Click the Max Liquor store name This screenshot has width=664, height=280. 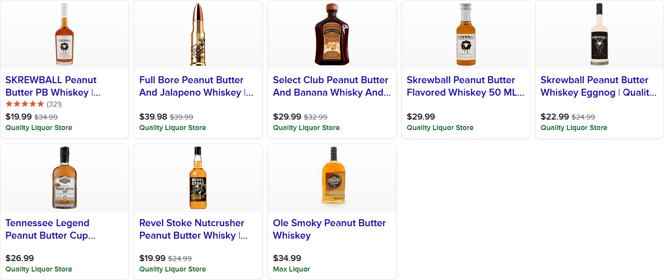coord(291,269)
